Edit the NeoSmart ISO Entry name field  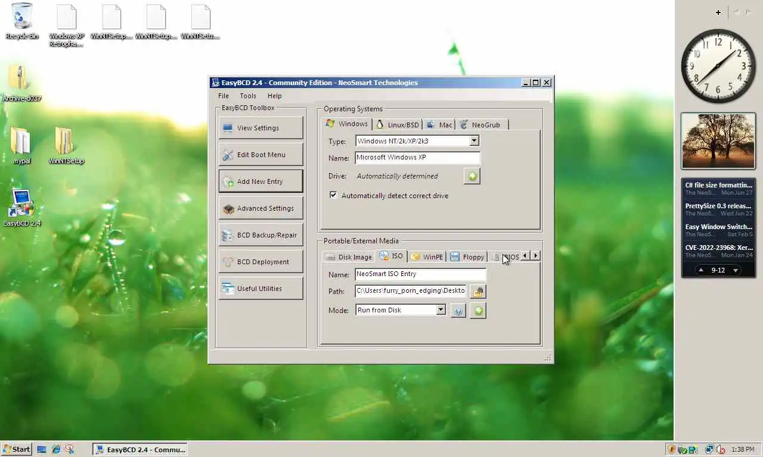[x=420, y=274]
